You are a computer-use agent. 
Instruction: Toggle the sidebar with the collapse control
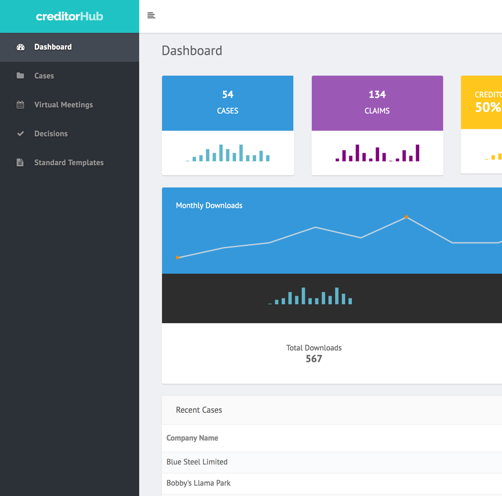point(151,15)
